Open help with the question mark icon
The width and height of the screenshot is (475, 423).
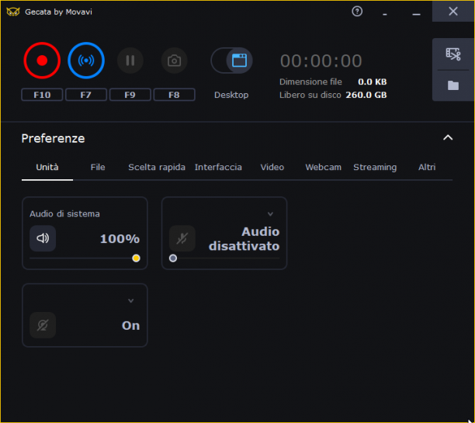(357, 12)
